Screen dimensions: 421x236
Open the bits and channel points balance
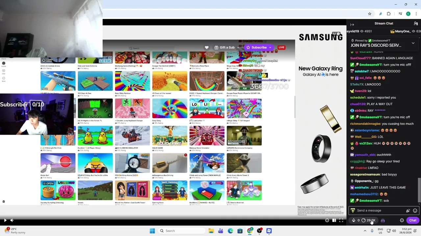pos(364,220)
